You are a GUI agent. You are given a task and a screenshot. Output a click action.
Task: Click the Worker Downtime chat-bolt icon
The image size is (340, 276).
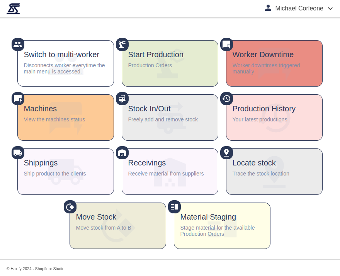(x=226, y=44)
